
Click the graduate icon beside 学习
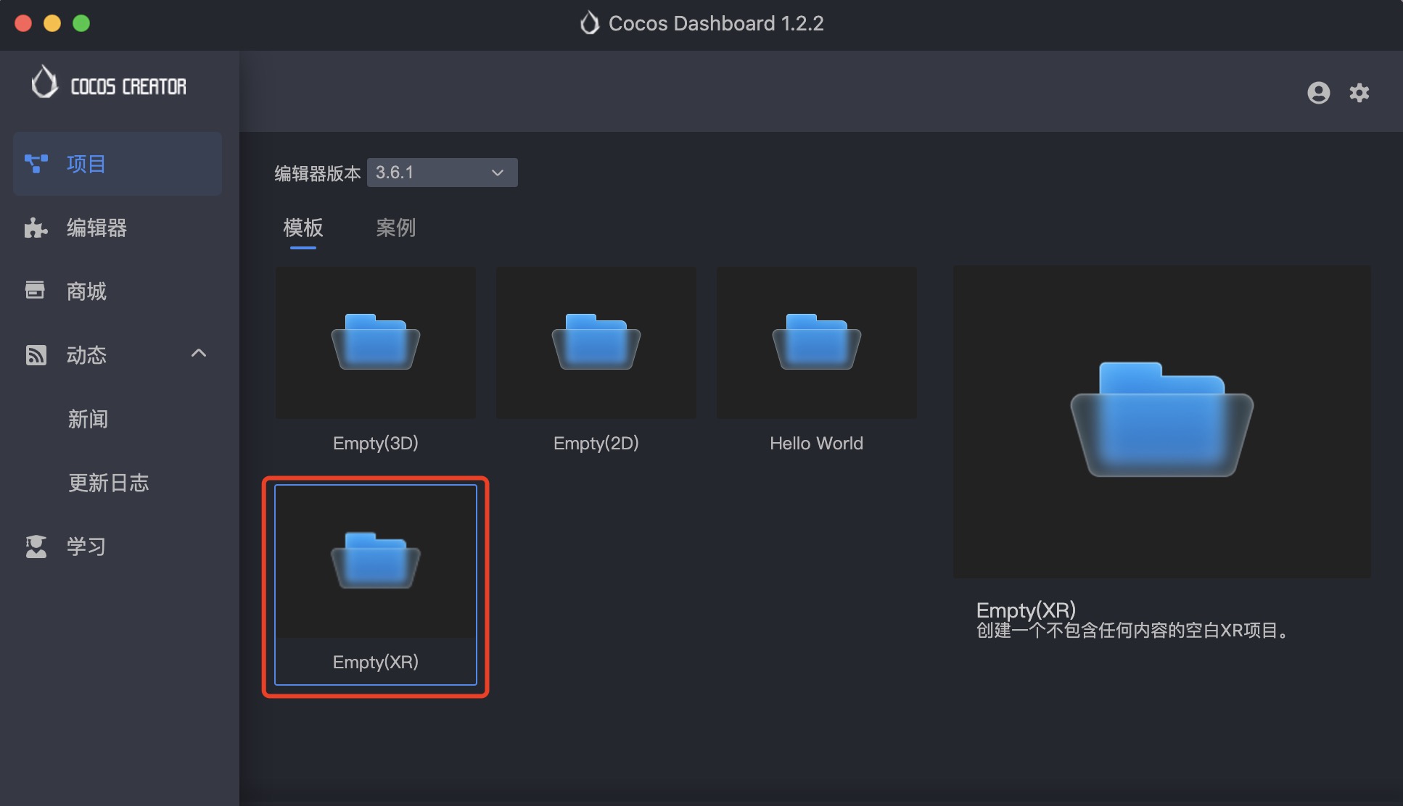(x=36, y=547)
